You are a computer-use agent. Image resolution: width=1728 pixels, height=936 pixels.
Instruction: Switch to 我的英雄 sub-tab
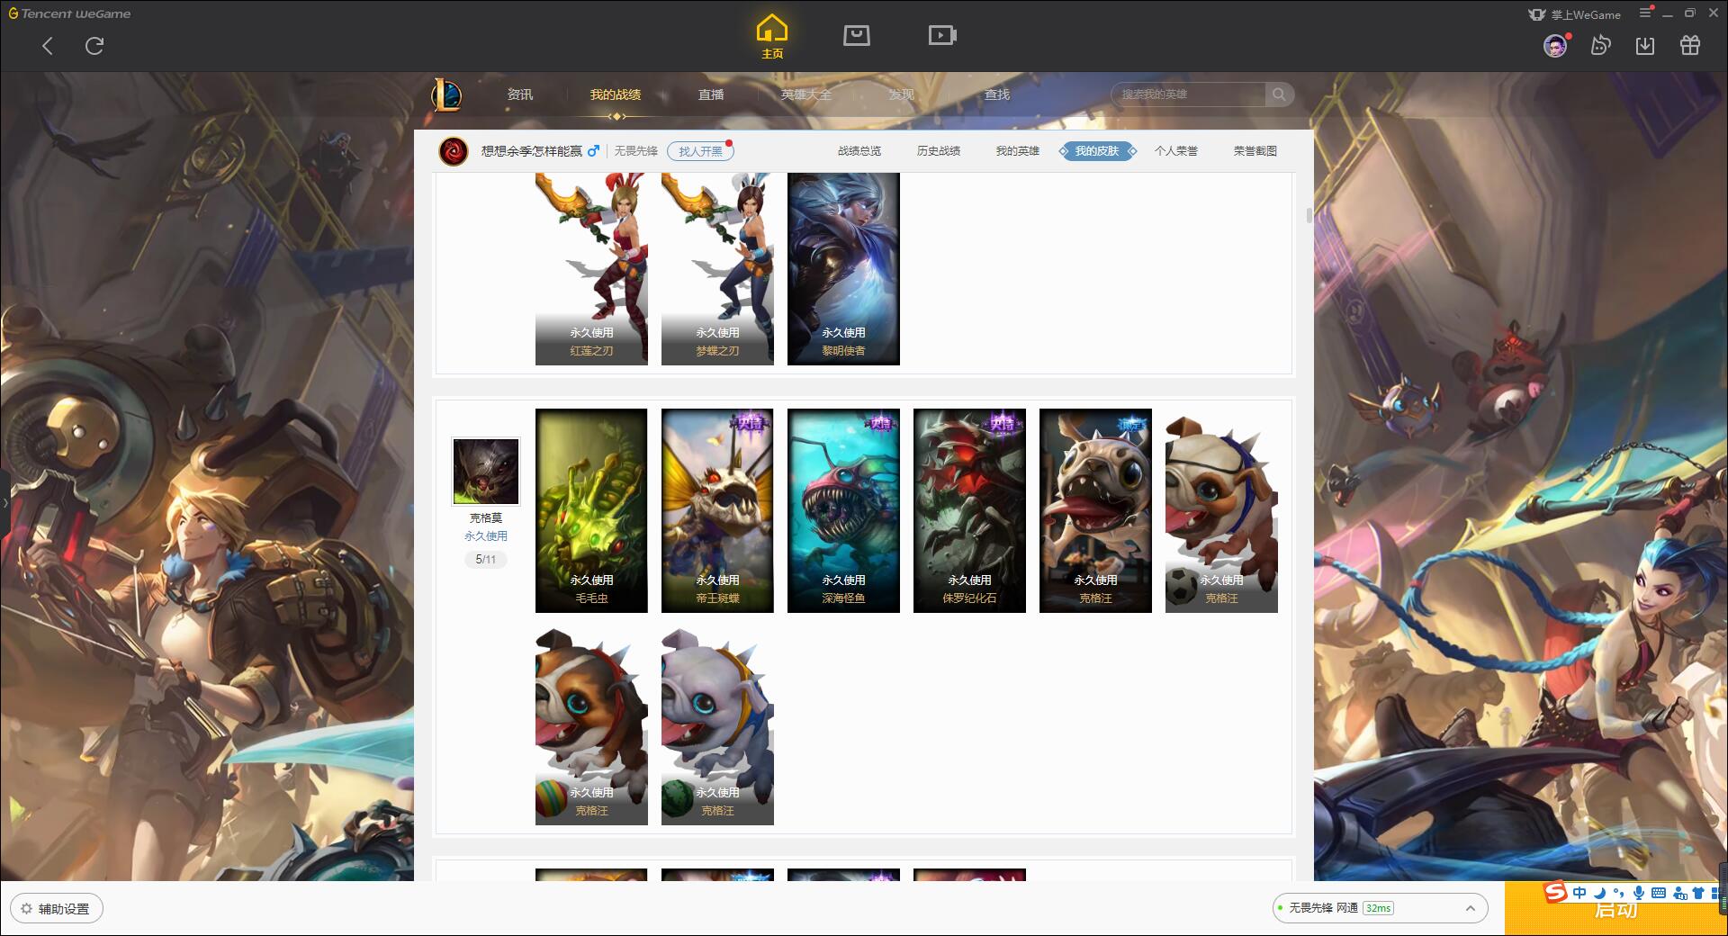click(x=1018, y=151)
